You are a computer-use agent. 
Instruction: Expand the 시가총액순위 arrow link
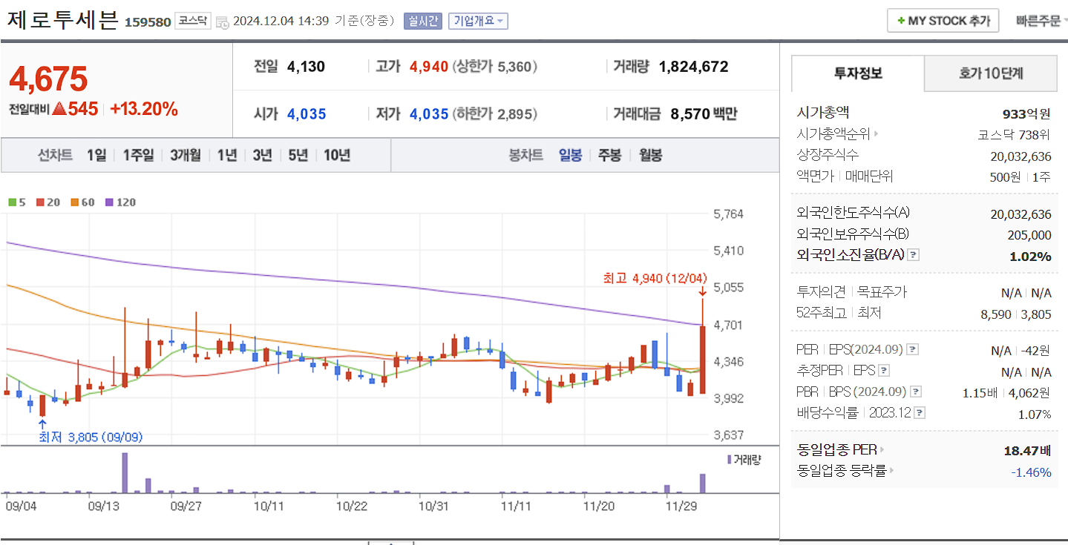tap(877, 134)
